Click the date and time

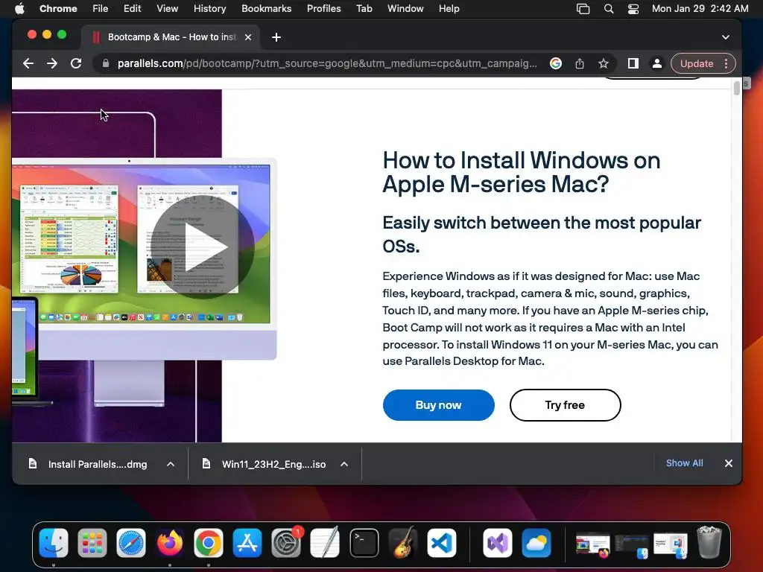pos(700,9)
